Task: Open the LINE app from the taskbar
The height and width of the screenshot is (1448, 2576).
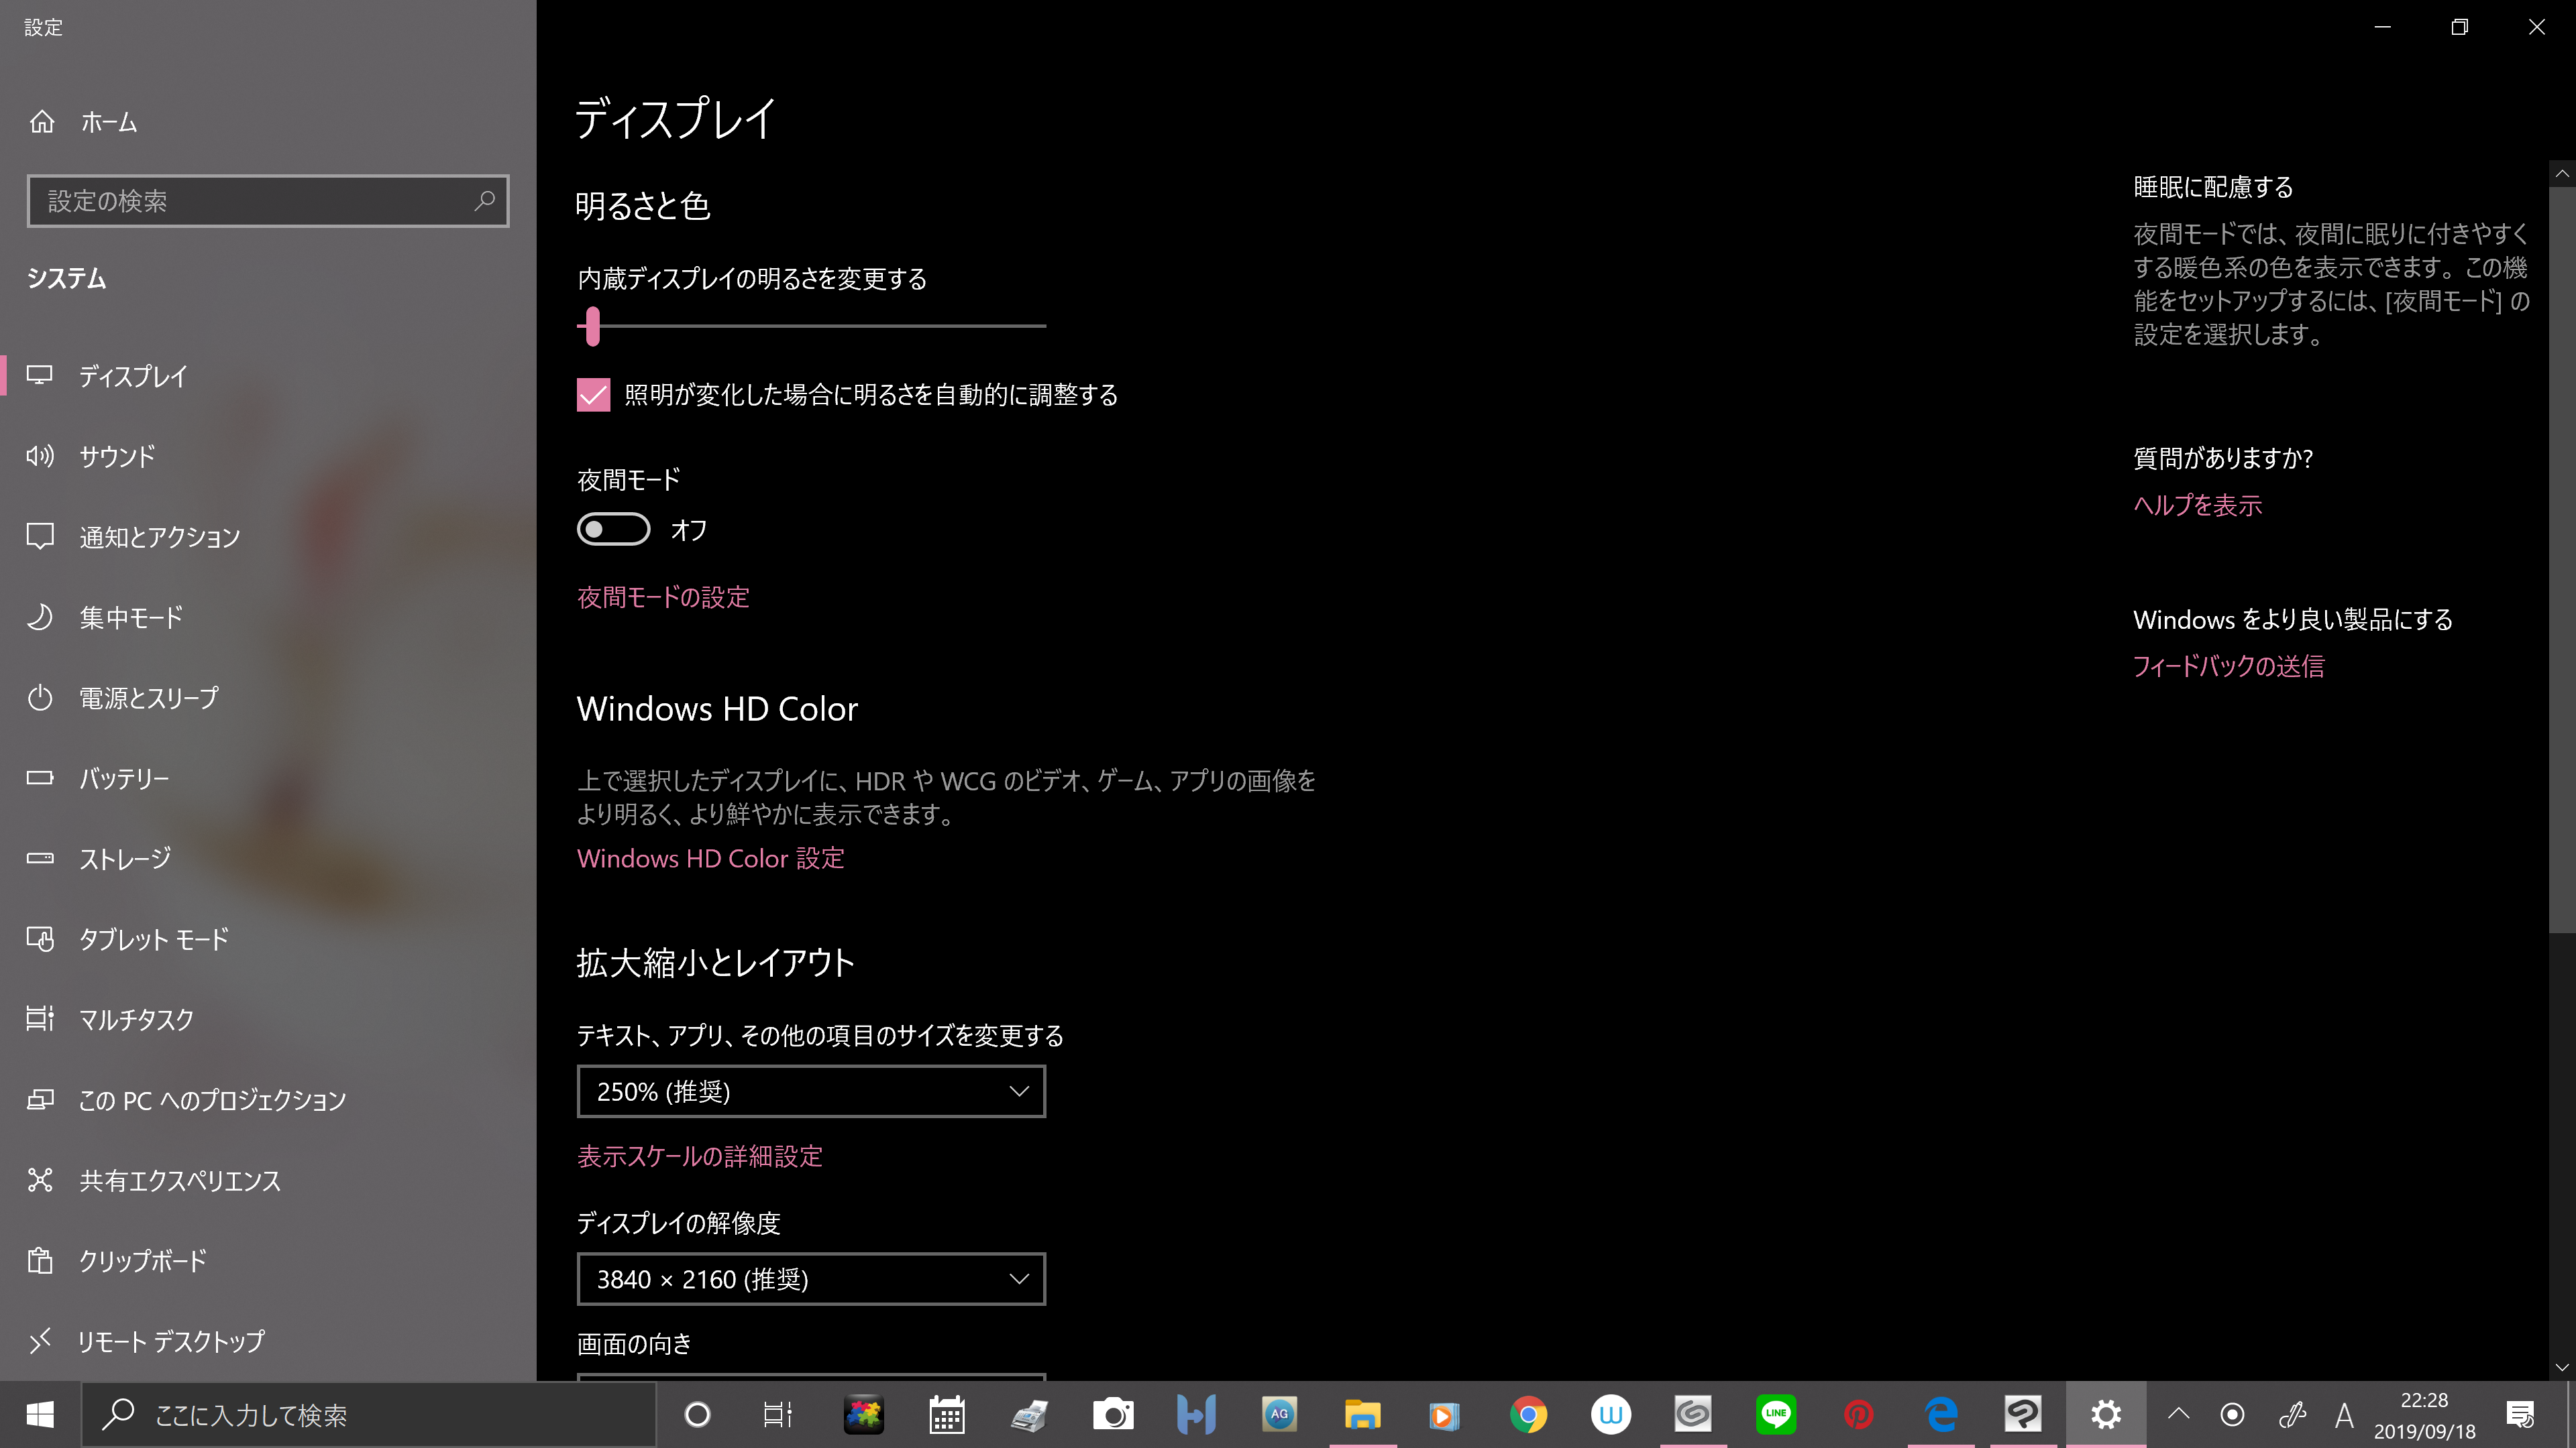Action: [1776, 1414]
